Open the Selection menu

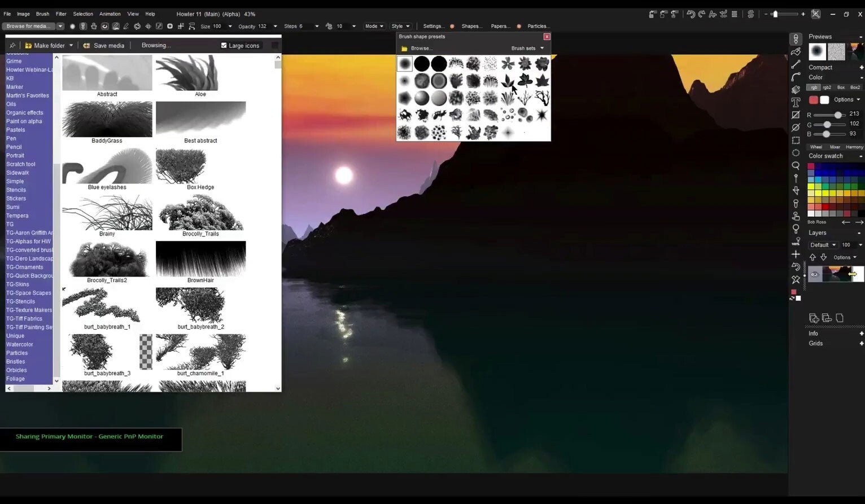[x=83, y=14]
